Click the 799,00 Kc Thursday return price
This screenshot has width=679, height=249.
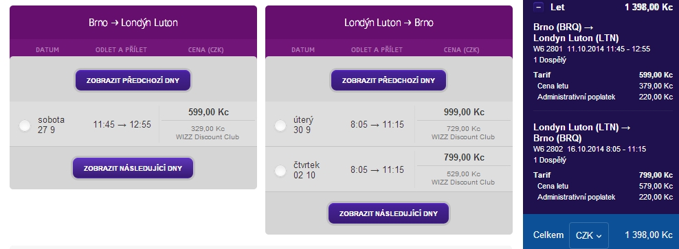tap(464, 157)
